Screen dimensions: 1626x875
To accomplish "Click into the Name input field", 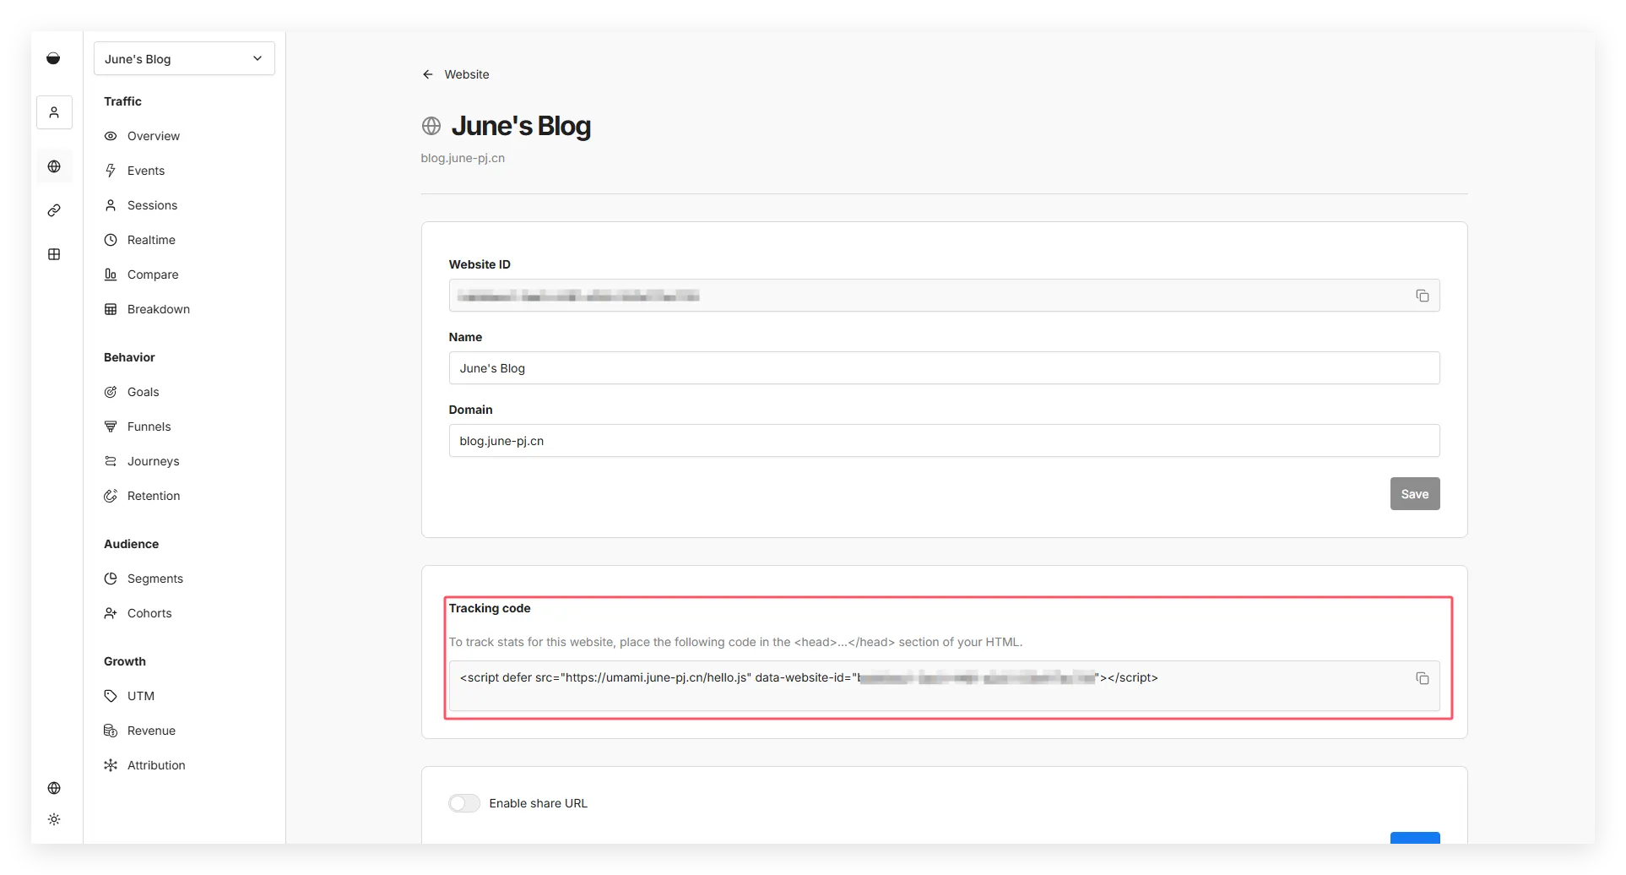I will pos(943,368).
